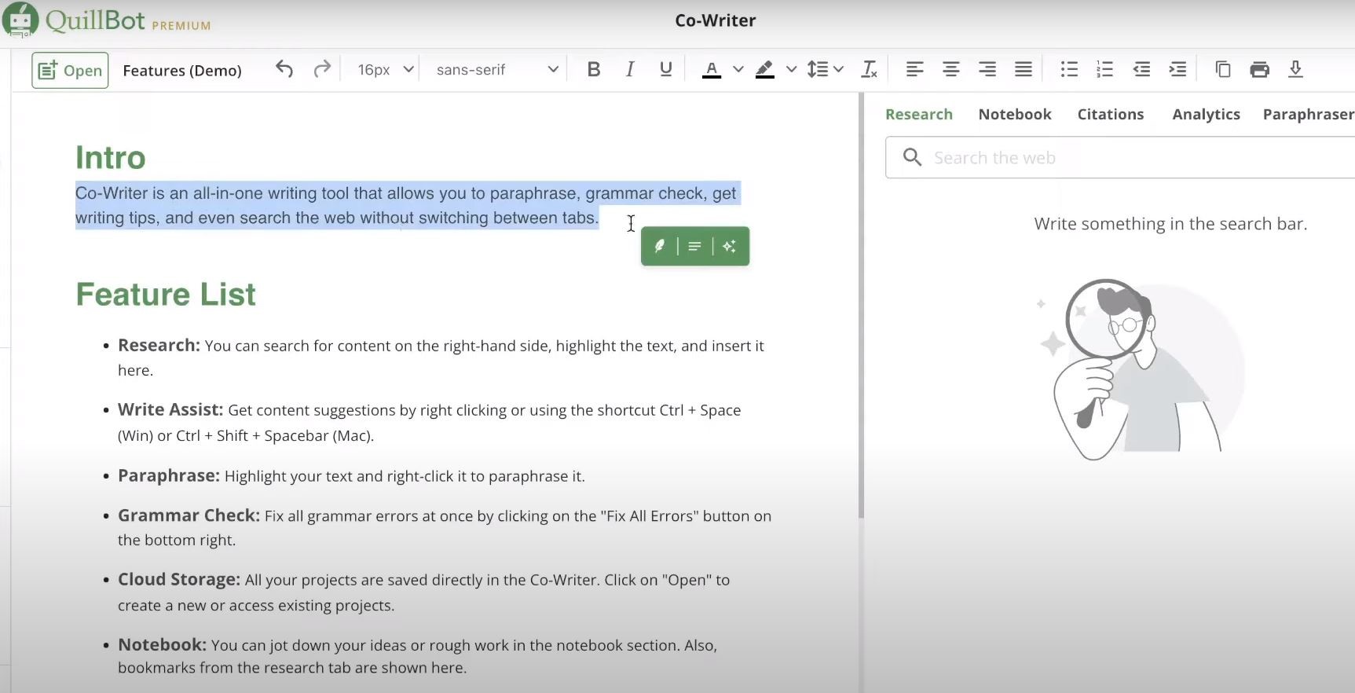Screen dimensions: 1355x693
Task: Switch to the Notebook tab
Action: [x=1015, y=114]
